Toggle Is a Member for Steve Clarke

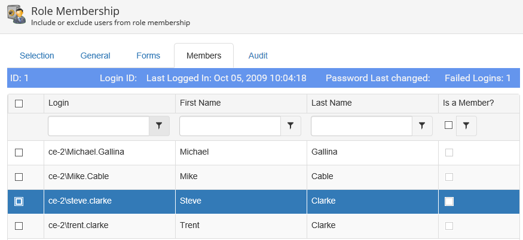pos(449,202)
